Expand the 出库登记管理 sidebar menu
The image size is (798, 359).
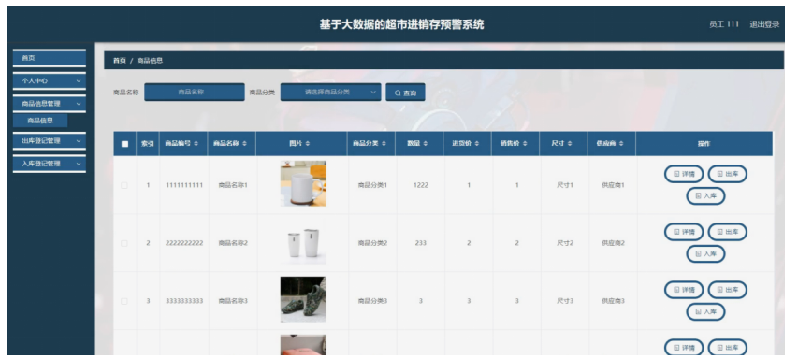point(50,141)
